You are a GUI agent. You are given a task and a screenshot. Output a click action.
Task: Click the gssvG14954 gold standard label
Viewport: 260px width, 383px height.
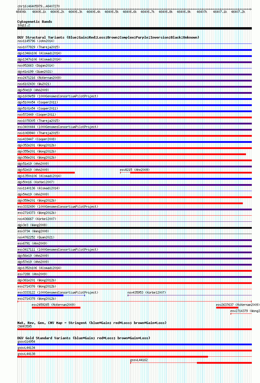[26, 342]
